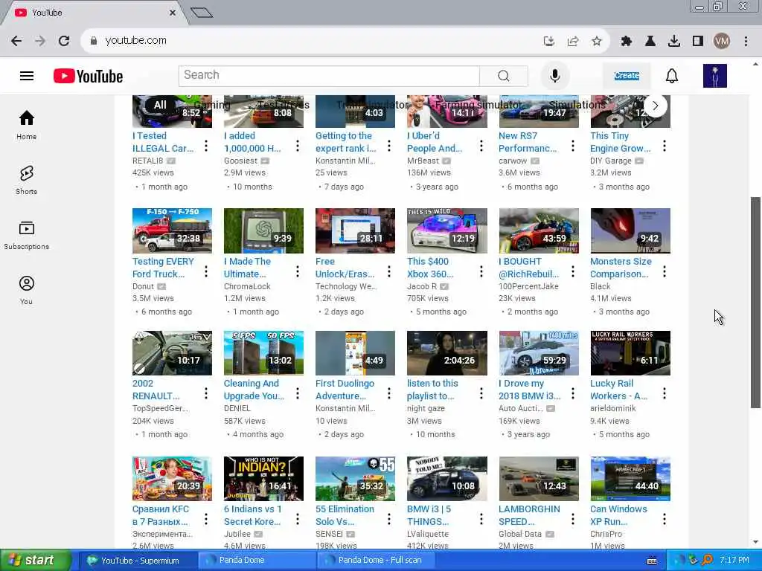Bookmark this page with the star

click(597, 42)
